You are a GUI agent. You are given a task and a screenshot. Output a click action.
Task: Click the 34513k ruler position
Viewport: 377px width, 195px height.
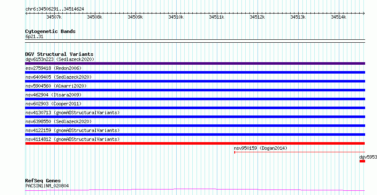pyautogui.click(x=298, y=17)
